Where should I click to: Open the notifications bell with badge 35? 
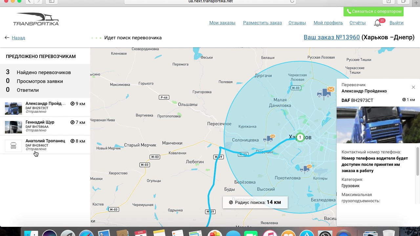point(378,23)
